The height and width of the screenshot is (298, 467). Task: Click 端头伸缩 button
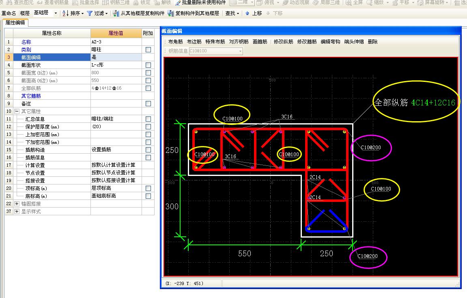click(x=354, y=42)
